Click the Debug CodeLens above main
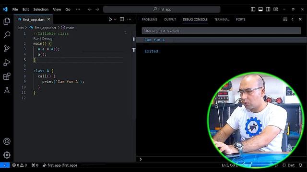 (x=47, y=39)
